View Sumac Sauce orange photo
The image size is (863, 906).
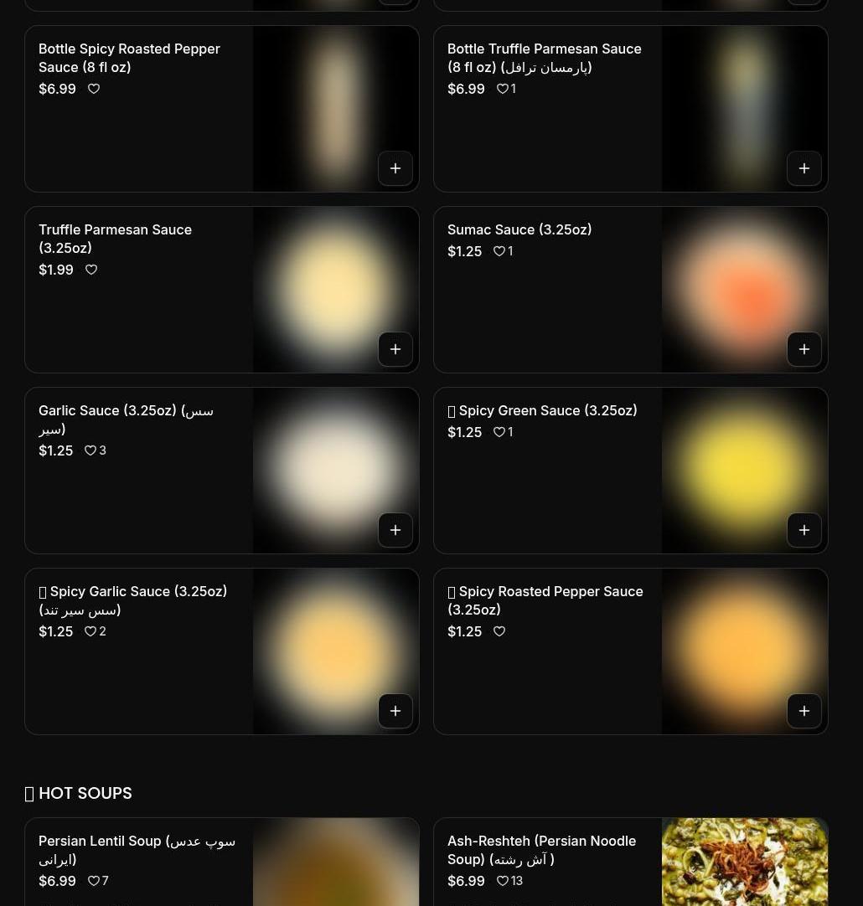745,290
